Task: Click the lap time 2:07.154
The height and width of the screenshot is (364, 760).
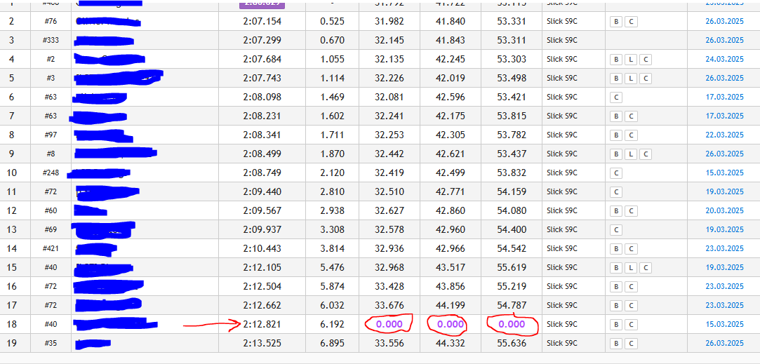Action: point(262,21)
